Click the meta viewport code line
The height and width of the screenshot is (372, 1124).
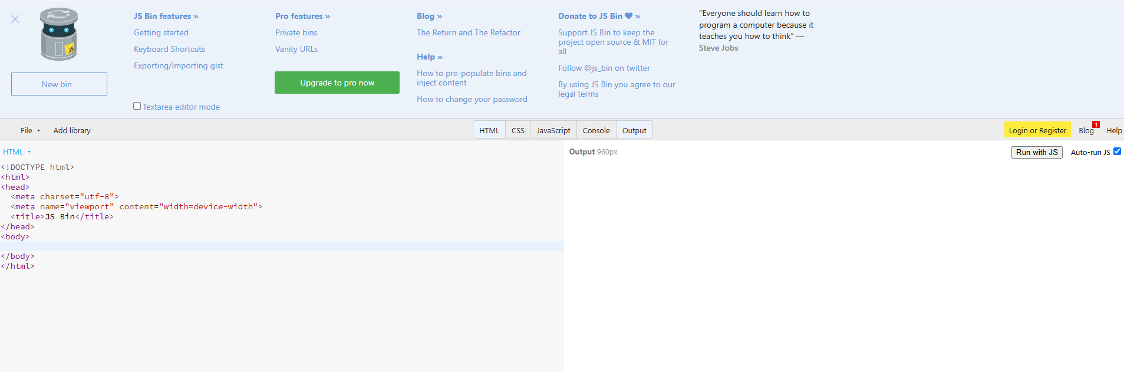coord(136,206)
